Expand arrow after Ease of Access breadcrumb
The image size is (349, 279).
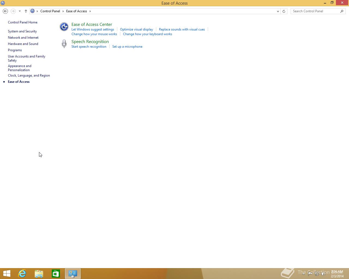[x=90, y=11]
